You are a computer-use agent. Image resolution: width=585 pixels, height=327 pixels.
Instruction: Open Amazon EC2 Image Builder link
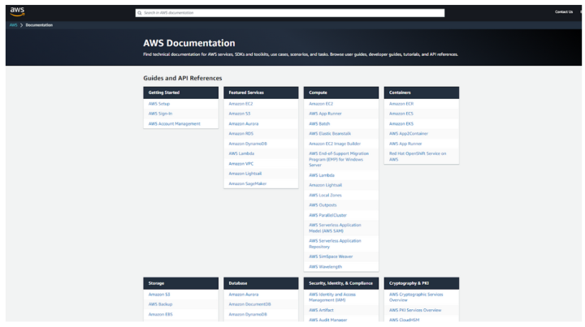[335, 144]
